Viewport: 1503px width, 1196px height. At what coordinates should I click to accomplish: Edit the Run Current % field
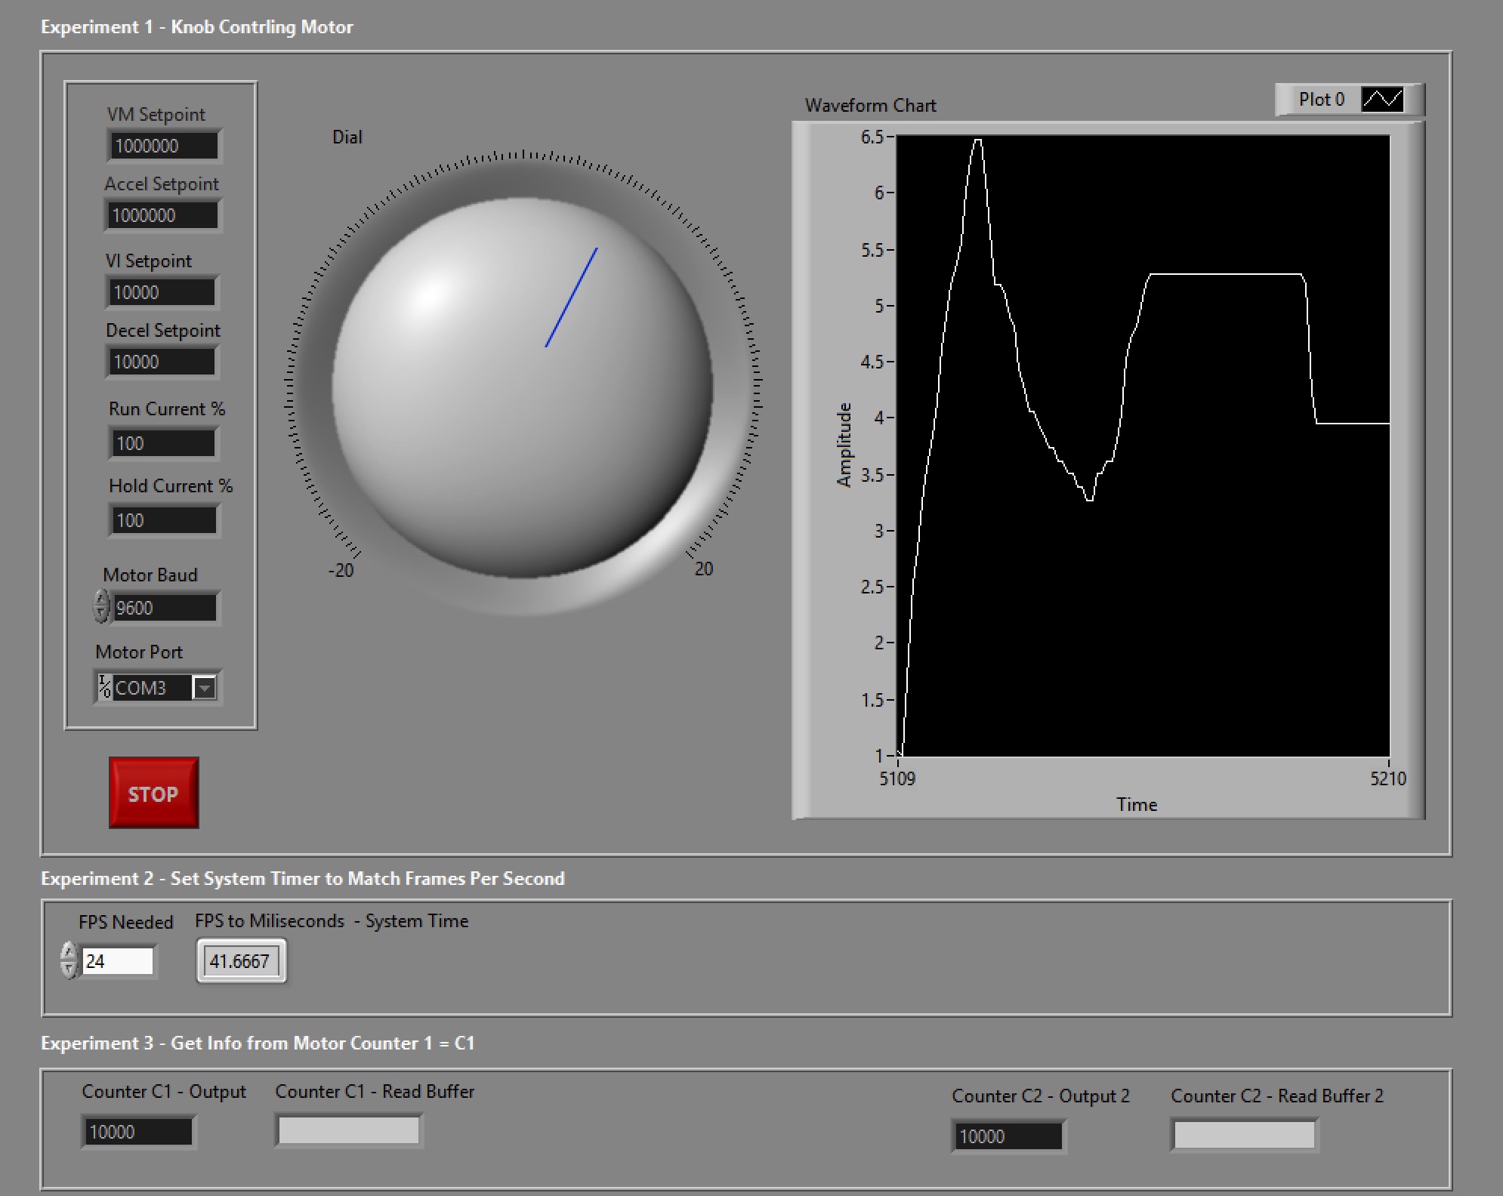164,443
